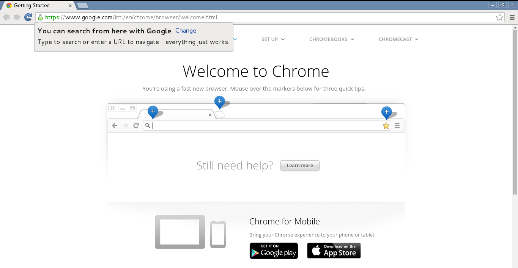
Task: Click the illustrated reload icon in the mock browser
Action: pyautogui.click(x=136, y=126)
